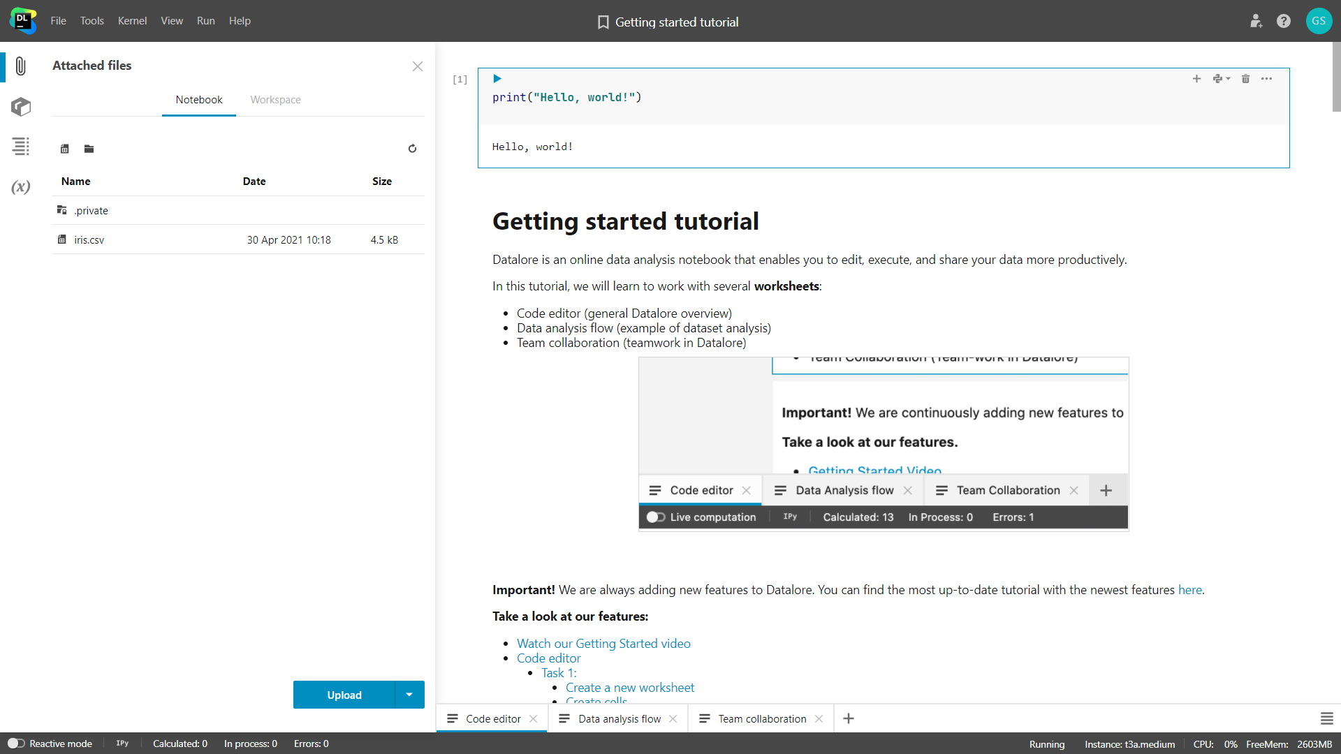The height and width of the screenshot is (754, 1341).
Task: Click the add new worksheet plus button
Action: pyautogui.click(x=849, y=719)
